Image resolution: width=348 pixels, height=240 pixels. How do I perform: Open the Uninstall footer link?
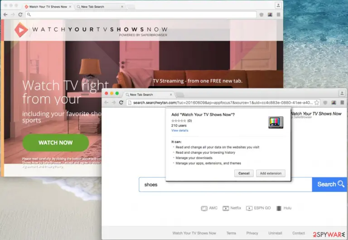[x=275, y=233]
